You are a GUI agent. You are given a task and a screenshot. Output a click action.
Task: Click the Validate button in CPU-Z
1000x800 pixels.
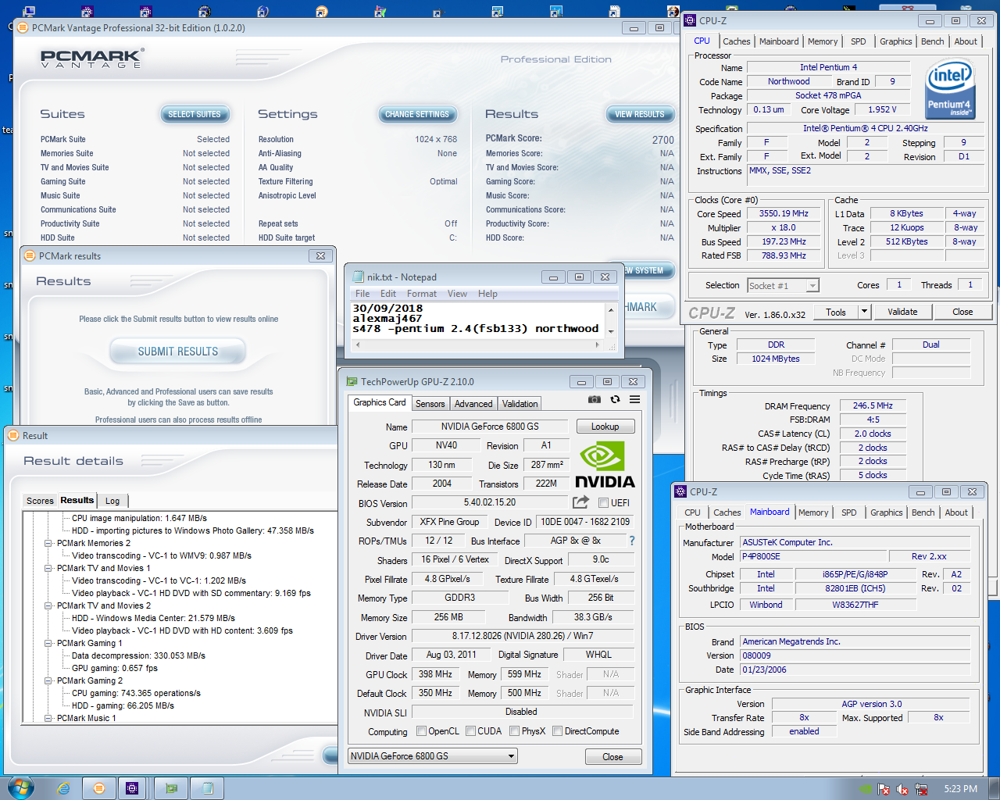pyautogui.click(x=902, y=312)
